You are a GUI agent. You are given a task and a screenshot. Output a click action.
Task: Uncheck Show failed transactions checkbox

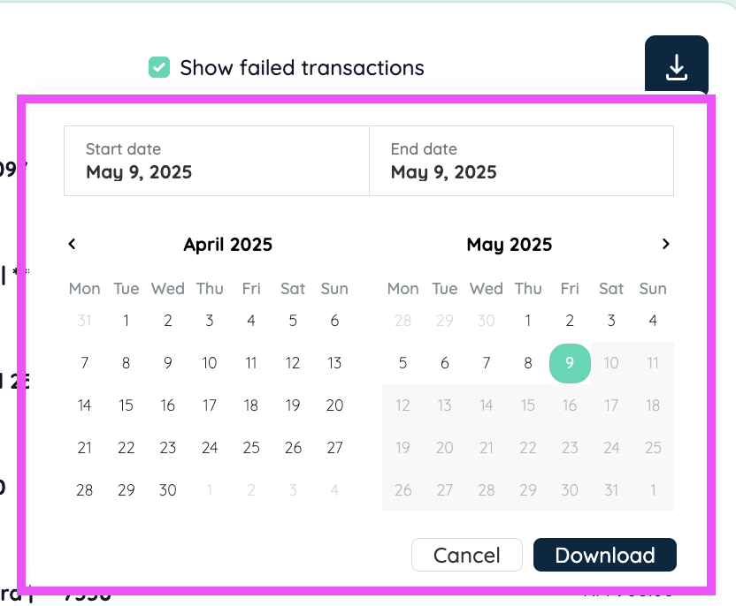159,67
